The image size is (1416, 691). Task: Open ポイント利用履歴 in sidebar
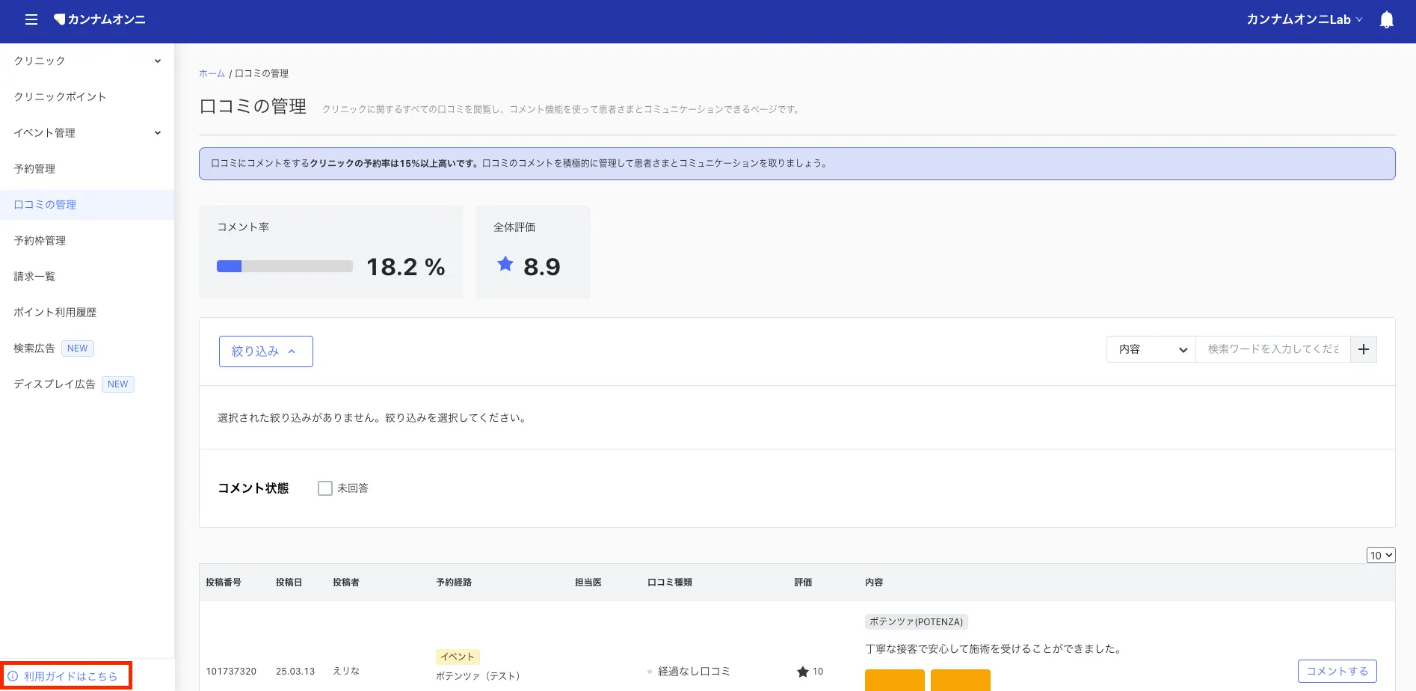(x=55, y=313)
